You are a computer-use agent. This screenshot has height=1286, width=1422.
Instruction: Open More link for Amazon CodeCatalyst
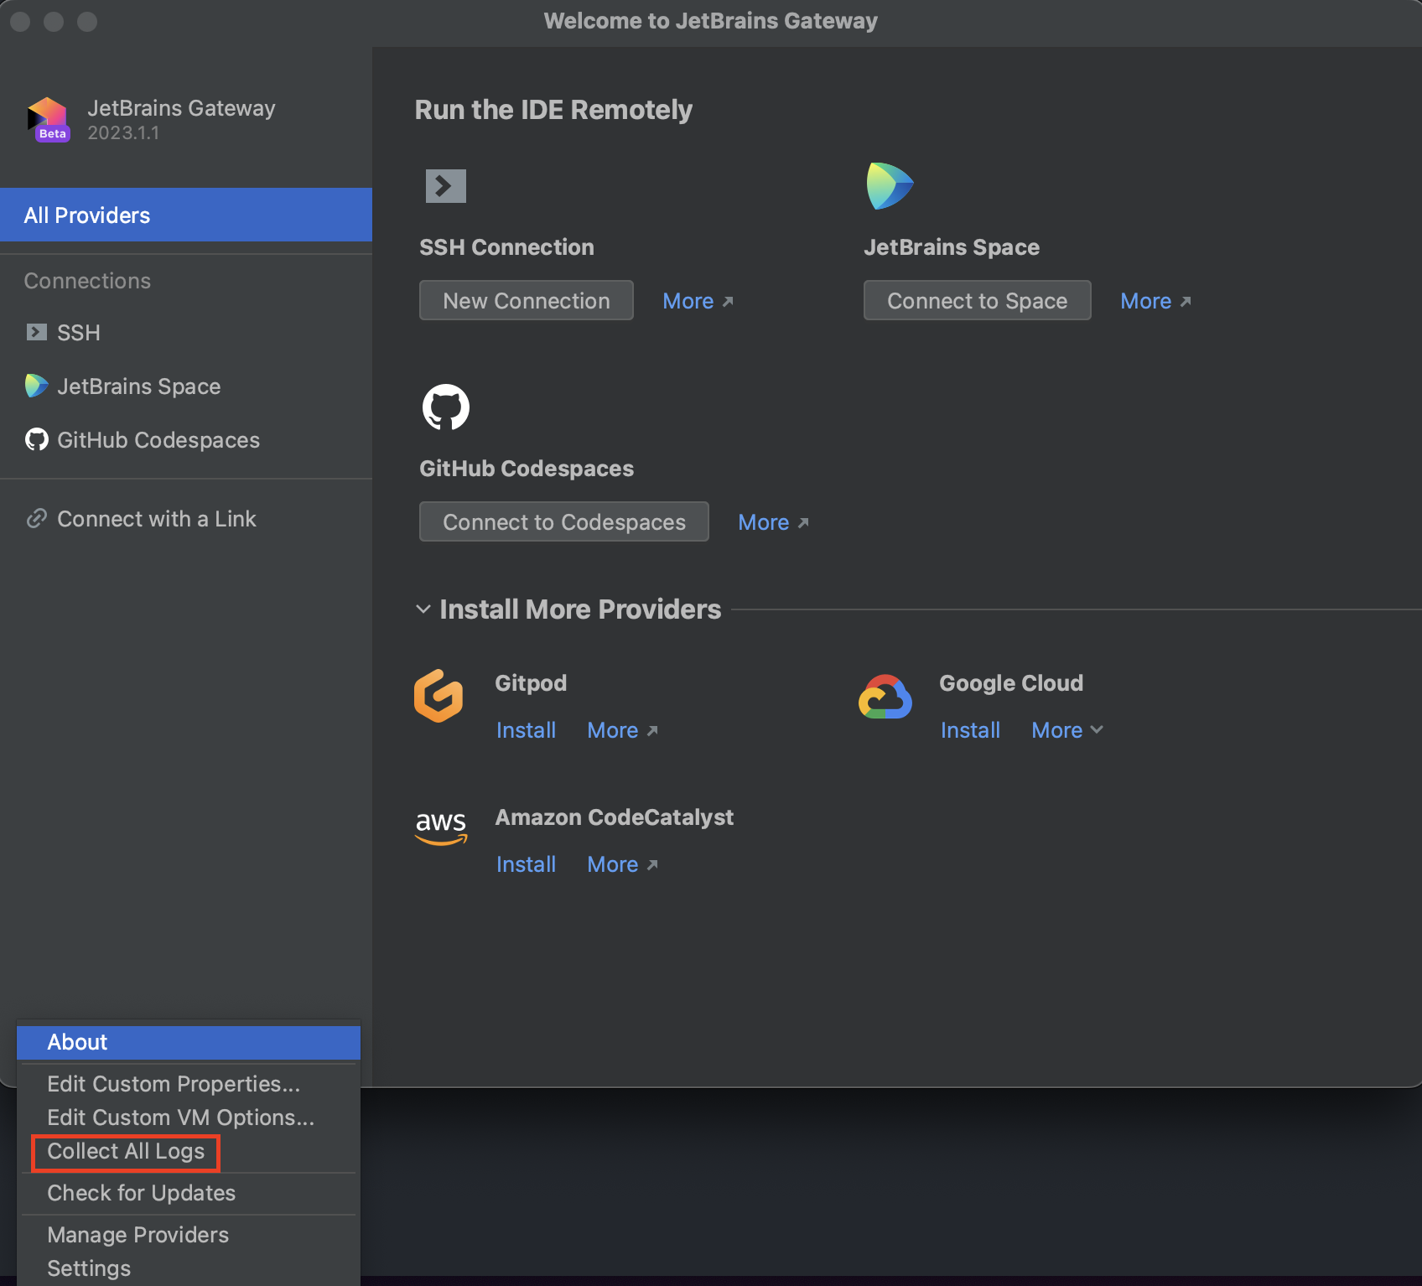click(x=622, y=864)
